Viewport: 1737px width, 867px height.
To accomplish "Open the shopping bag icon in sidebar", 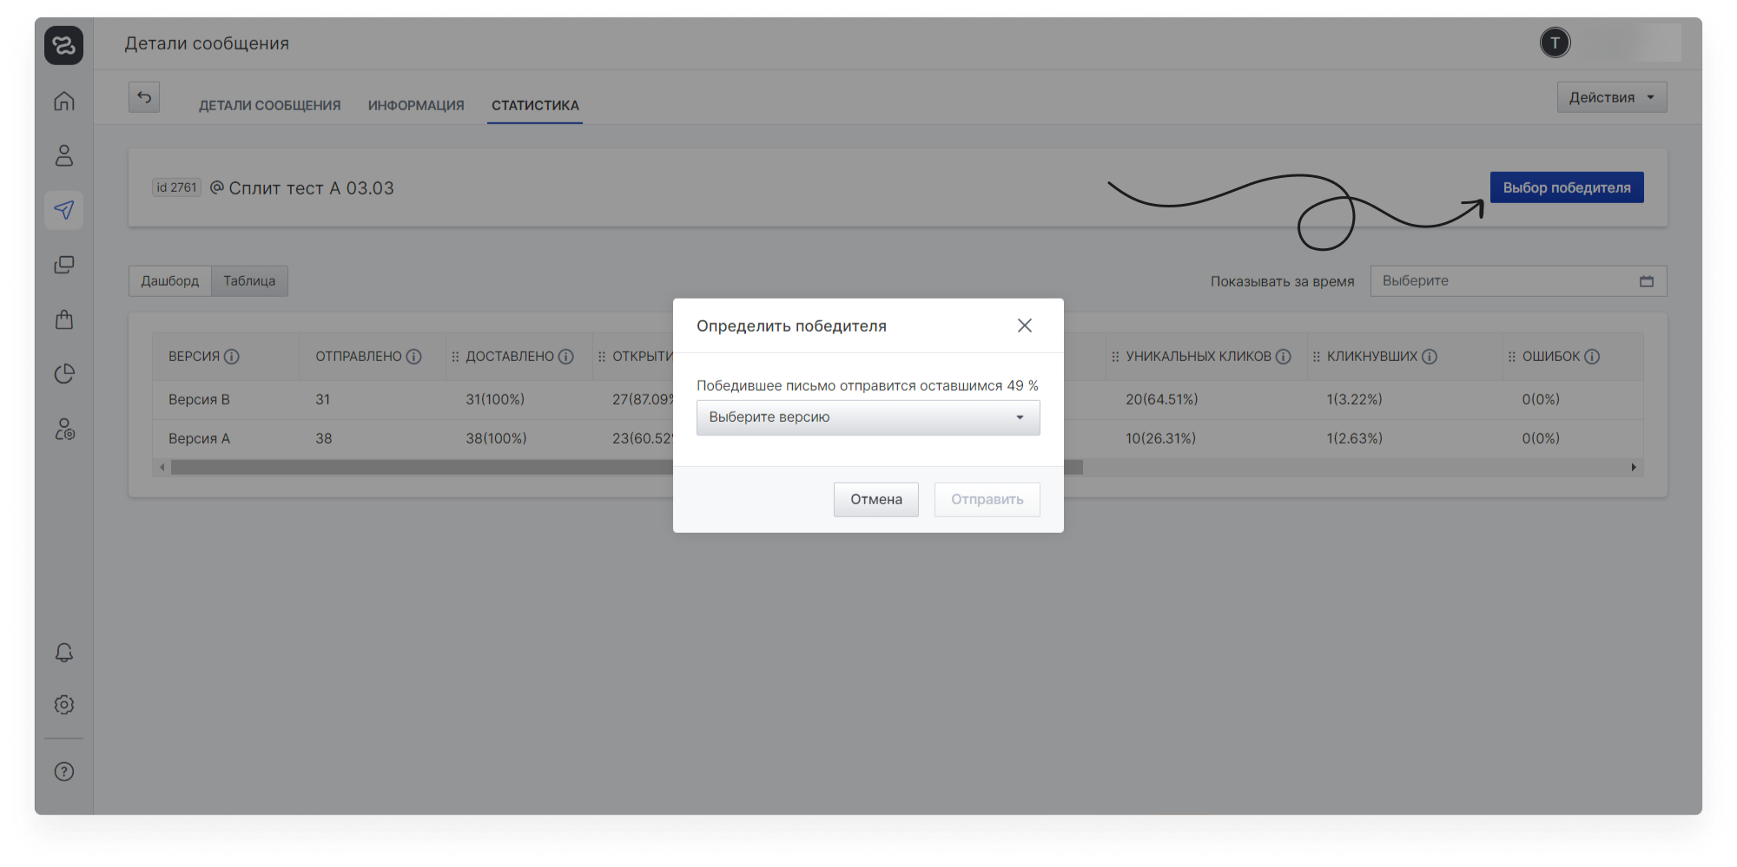I will click(x=64, y=319).
